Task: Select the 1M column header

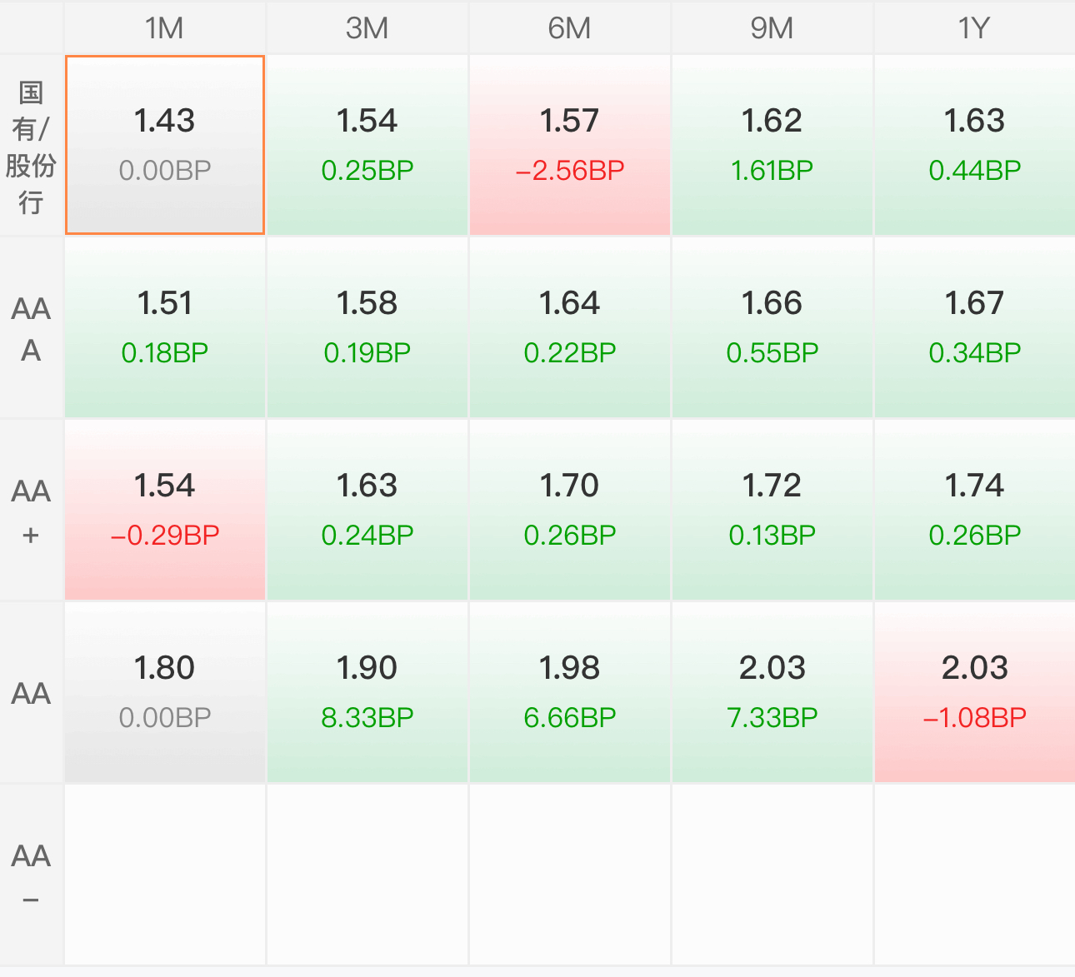Action: point(165,27)
